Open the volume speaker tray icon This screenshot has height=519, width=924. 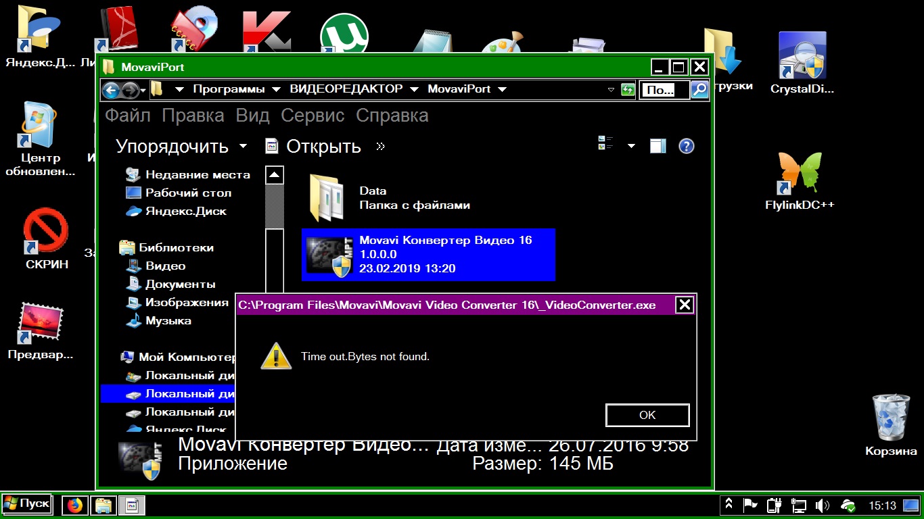pos(823,505)
